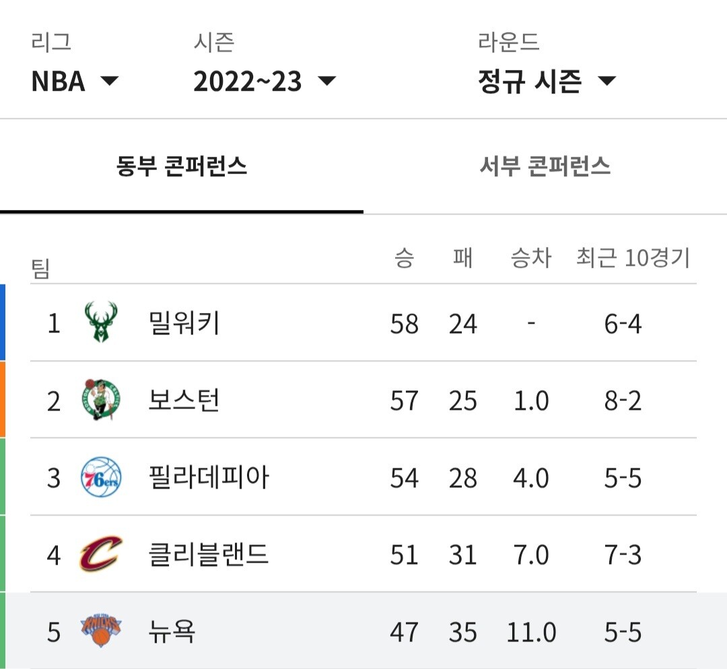Switch to the 서부 콘퍼런스 tab
The width and height of the screenshot is (727, 669).
545,166
